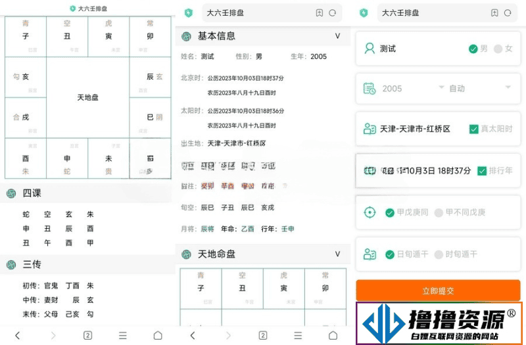Submit the form with 立即提交
This screenshot has height=345, width=526.
438,290
